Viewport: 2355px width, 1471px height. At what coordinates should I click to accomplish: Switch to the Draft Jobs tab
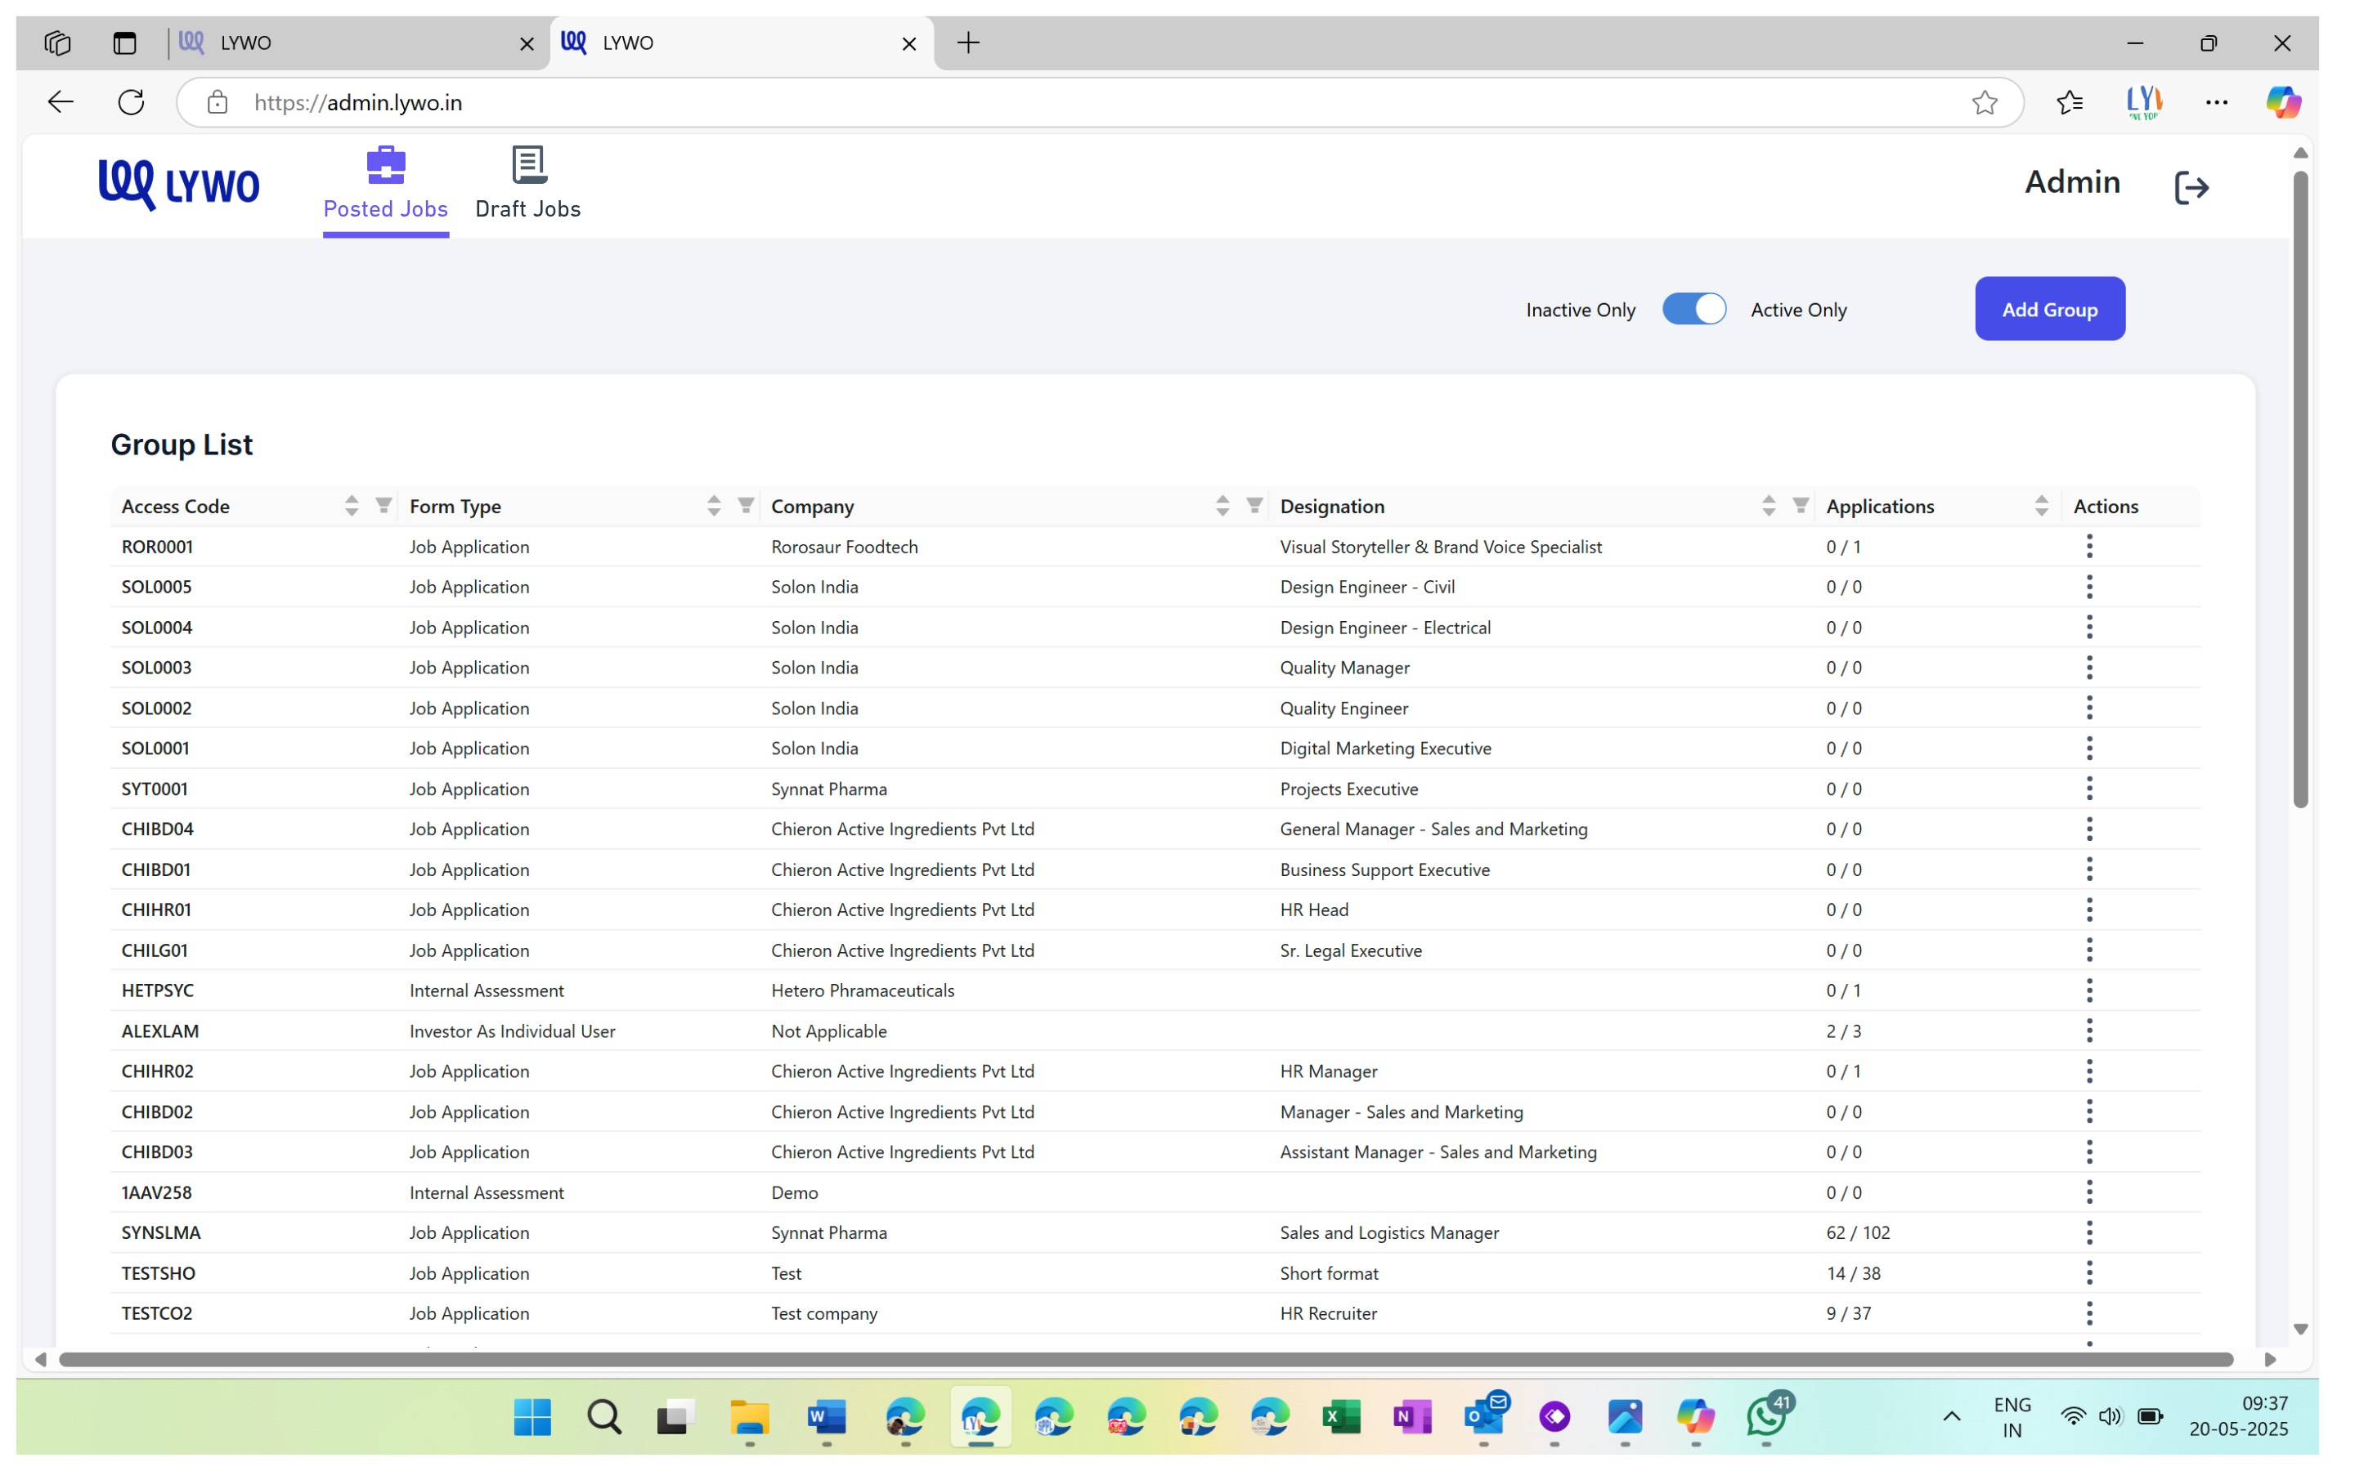click(527, 184)
